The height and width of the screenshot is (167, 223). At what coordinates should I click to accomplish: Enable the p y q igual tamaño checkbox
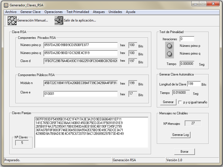180,102
